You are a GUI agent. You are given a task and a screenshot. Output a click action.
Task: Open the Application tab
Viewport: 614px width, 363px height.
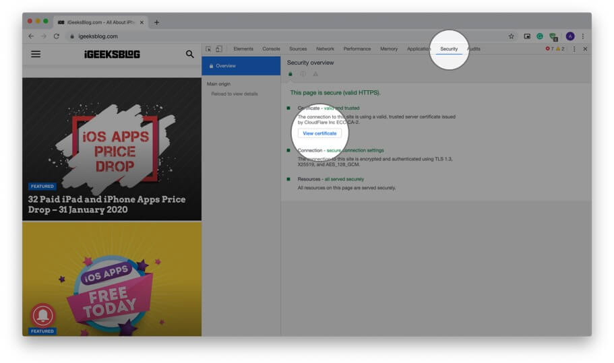click(419, 49)
